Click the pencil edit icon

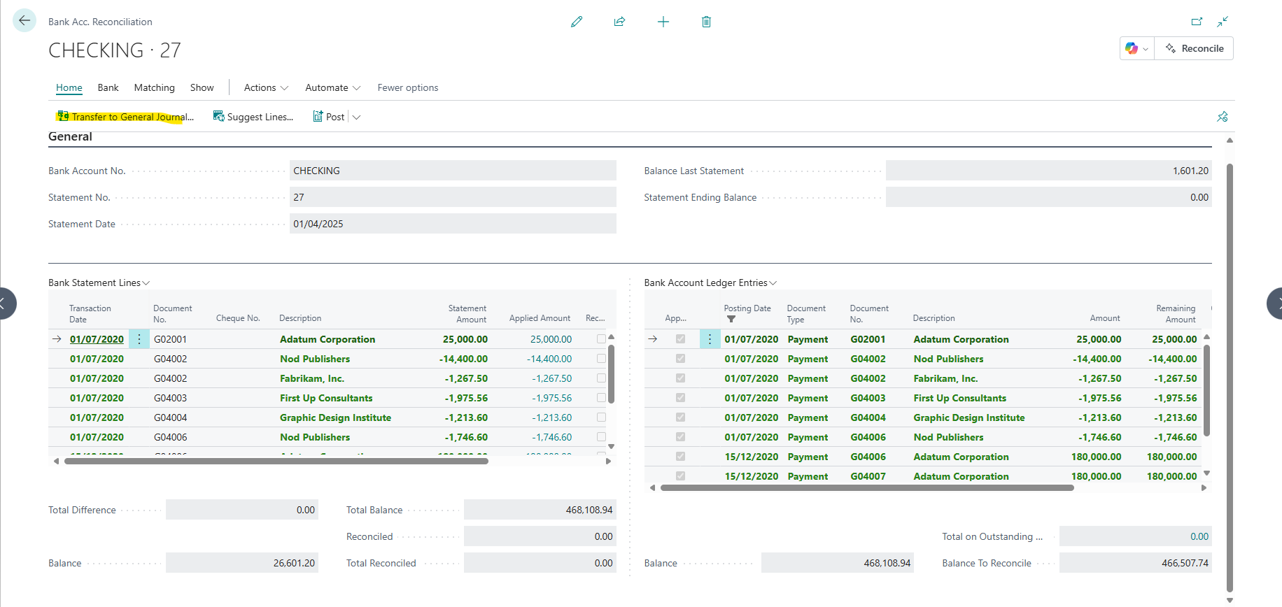(x=577, y=22)
